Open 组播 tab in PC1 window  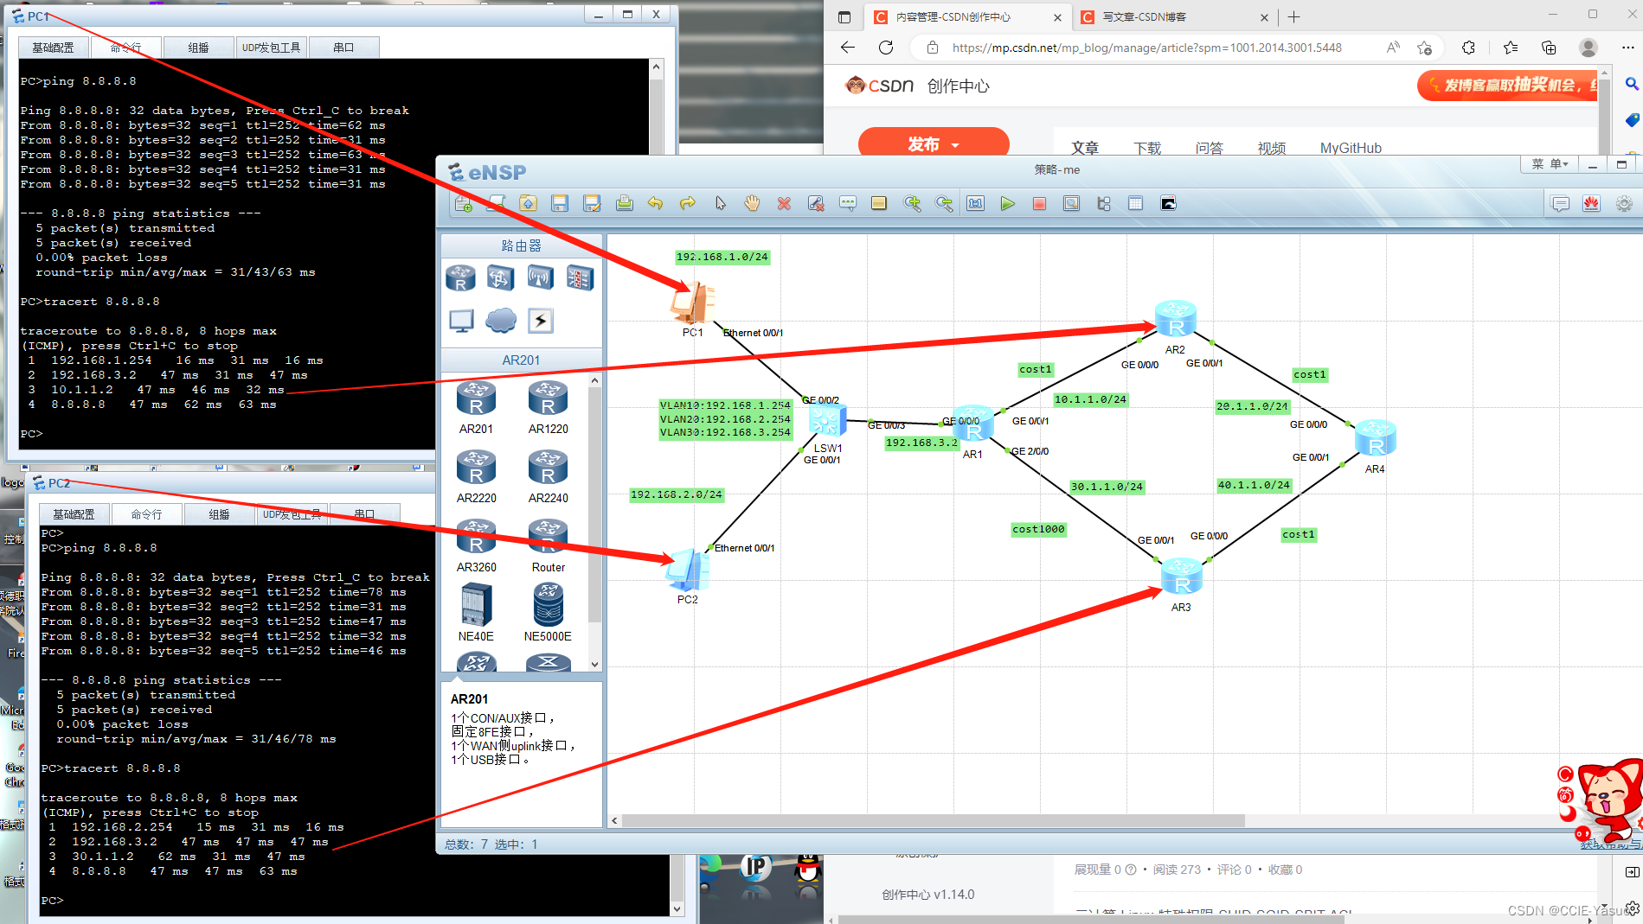[199, 48]
